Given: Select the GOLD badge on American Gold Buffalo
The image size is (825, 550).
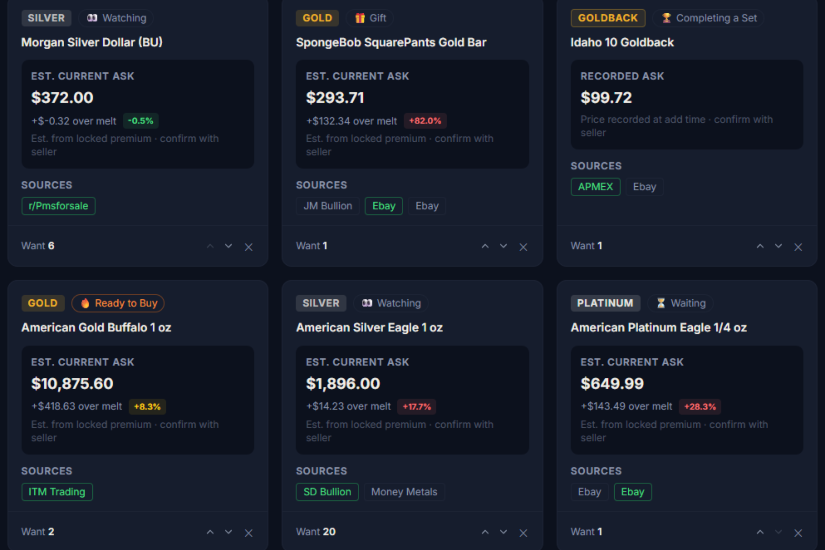Looking at the screenshot, I should coord(43,303).
